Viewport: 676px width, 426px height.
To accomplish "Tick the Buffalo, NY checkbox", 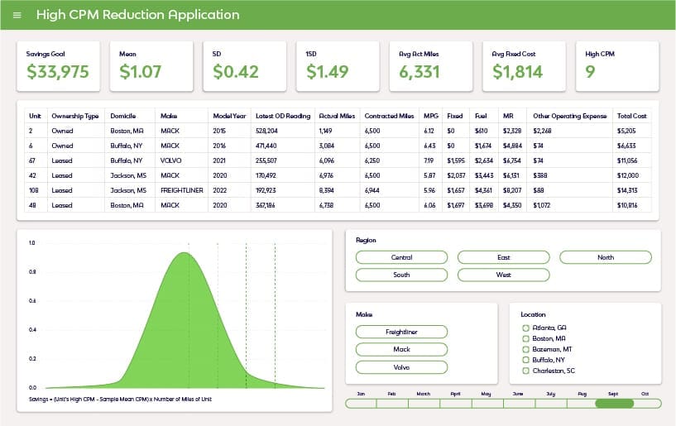I will coord(525,360).
